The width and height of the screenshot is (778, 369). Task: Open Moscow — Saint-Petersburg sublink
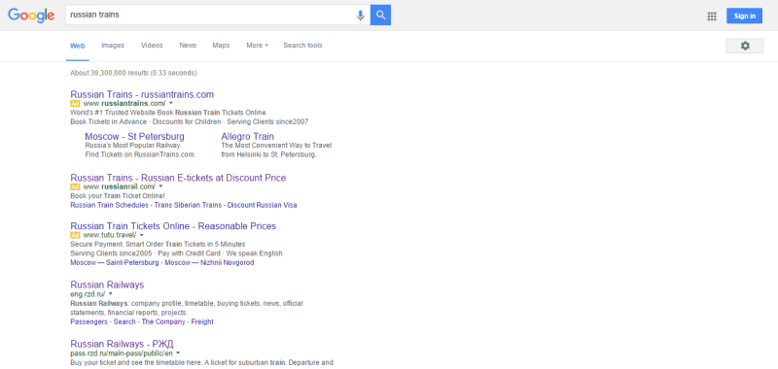[x=114, y=263]
